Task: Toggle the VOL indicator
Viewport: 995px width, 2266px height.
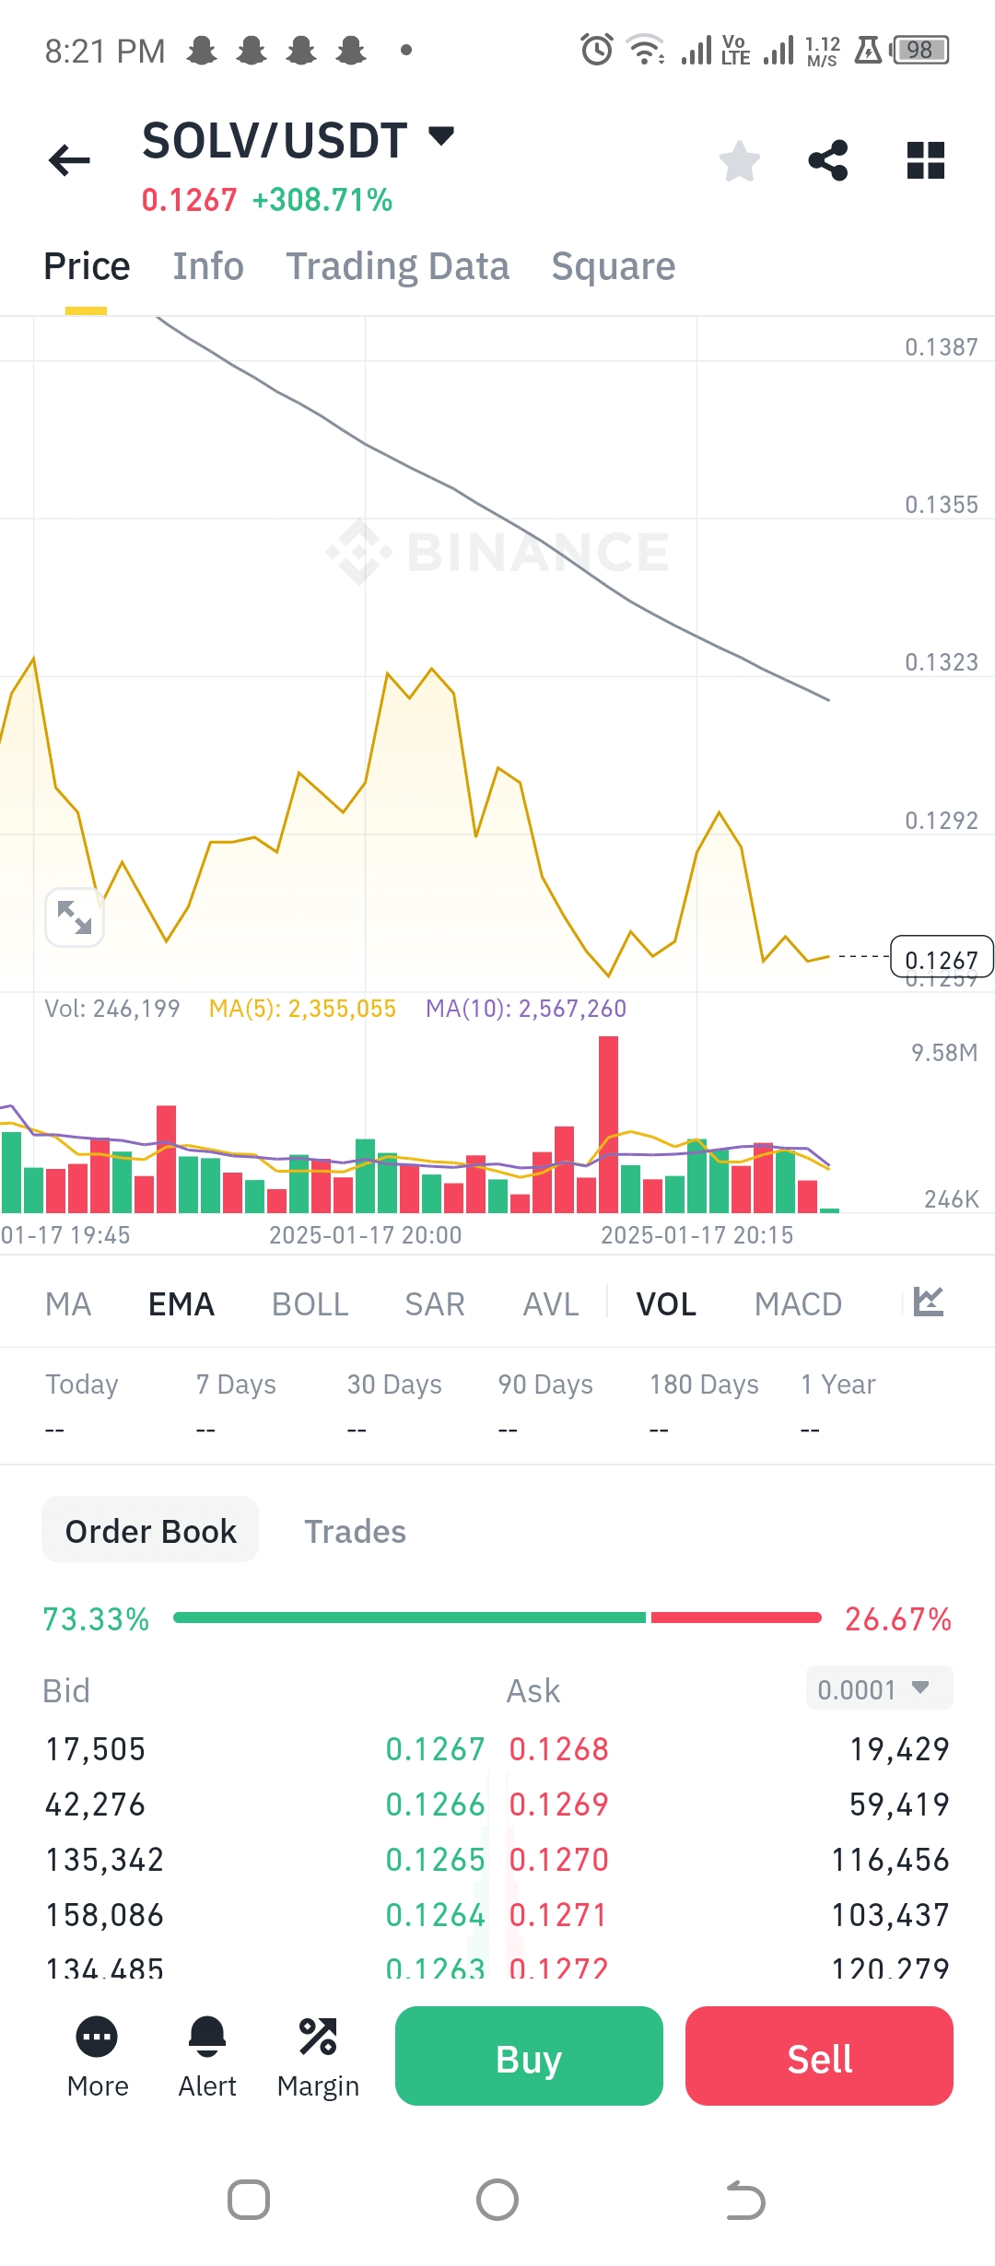Action: [666, 1304]
